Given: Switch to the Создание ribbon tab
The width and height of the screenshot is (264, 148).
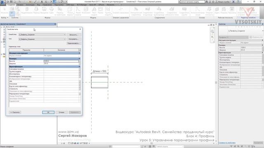Looking at the screenshot, I should pos(11,5).
